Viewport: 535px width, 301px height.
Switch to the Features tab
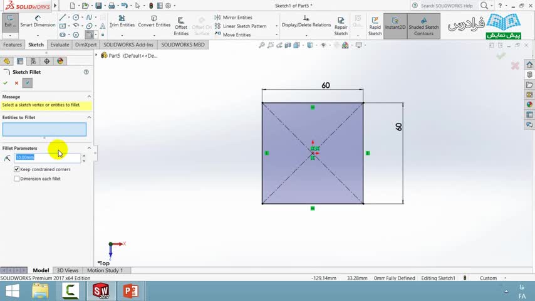point(13,45)
